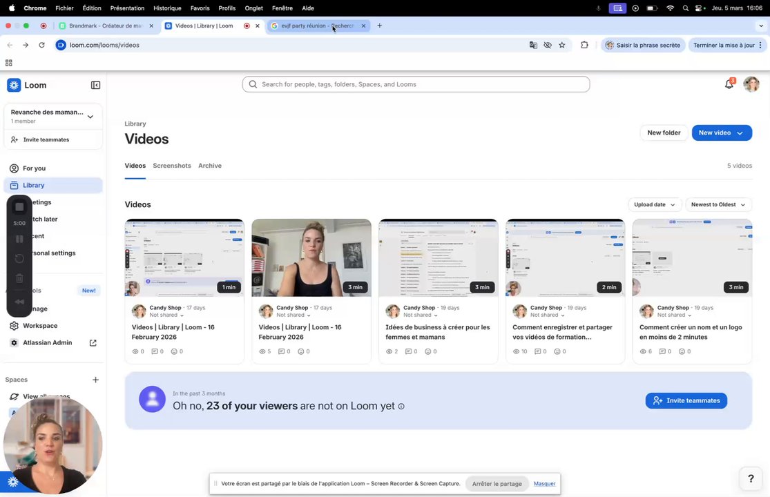Click date and time in menu bar
770x497 pixels.
pyautogui.click(x=737, y=8)
